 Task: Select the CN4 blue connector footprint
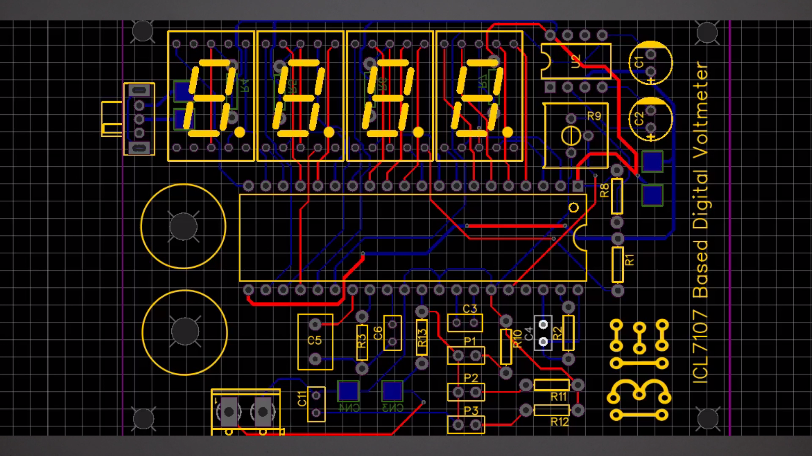pos(348,391)
